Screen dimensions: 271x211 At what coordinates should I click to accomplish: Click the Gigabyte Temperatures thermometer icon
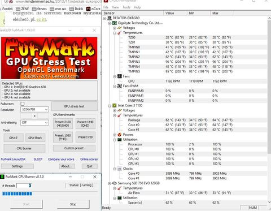(120, 33)
